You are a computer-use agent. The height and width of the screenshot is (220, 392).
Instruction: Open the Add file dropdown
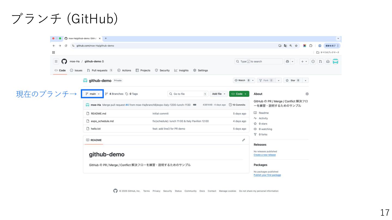pos(219,94)
